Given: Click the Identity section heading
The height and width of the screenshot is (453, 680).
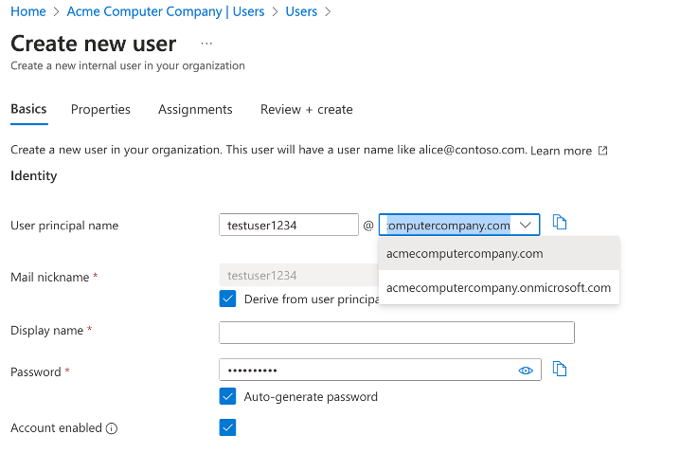Looking at the screenshot, I should click(34, 175).
